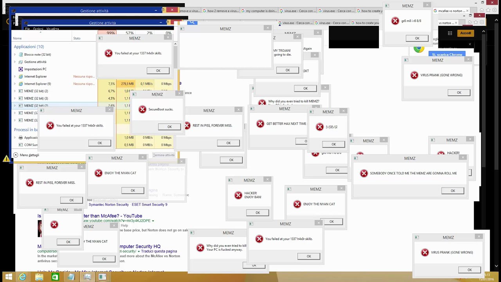Viewport: 501px width, 282px height.
Task: Switch to 'how 2 remove a virus' tab
Action: coord(220,11)
